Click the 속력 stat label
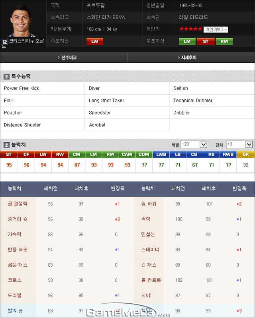Screen dimensions: 255x318 coord(146,219)
